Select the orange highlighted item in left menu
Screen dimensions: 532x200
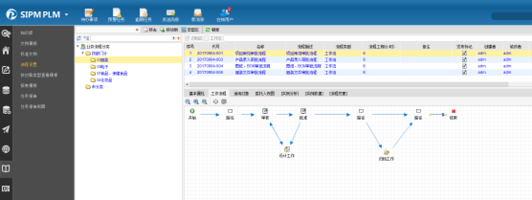coord(29,64)
